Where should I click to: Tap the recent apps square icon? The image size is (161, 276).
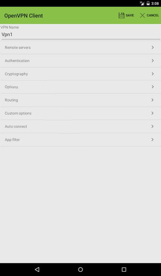(124, 269)
